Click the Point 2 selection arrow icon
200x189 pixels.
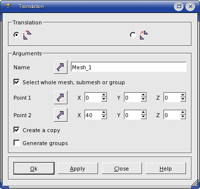[x=60, y=115]
